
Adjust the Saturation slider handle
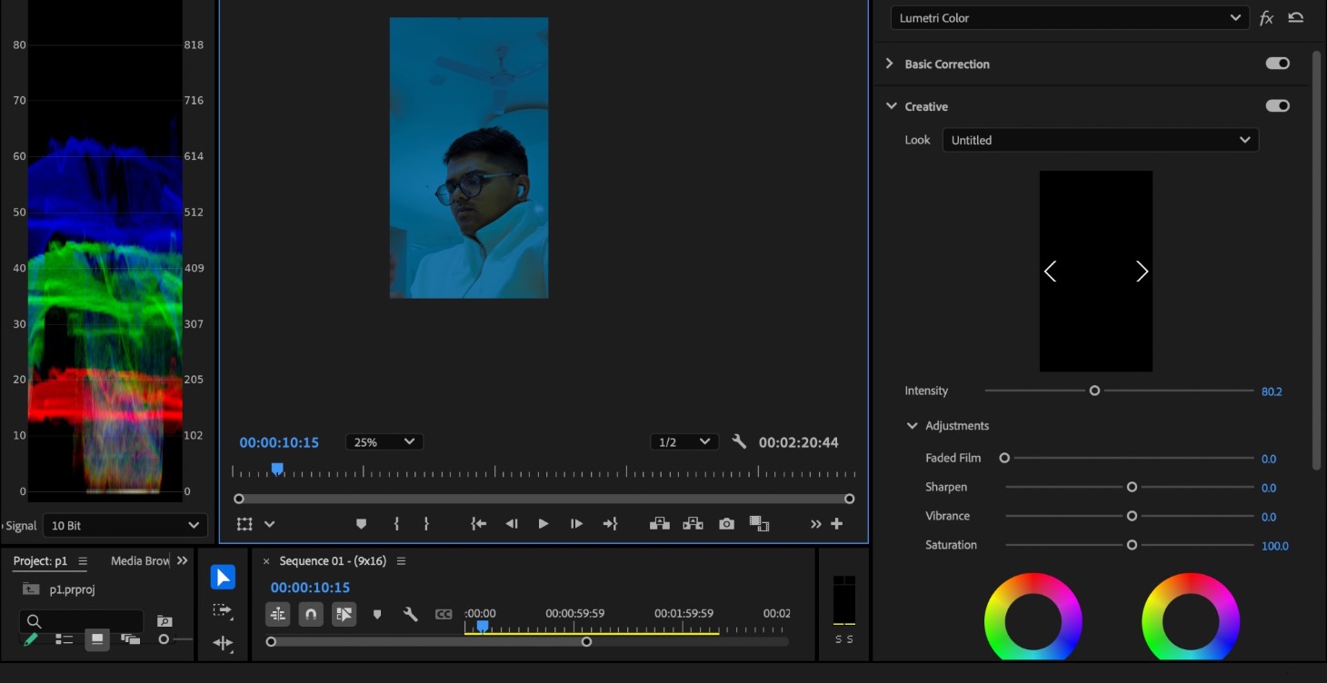1132,545
